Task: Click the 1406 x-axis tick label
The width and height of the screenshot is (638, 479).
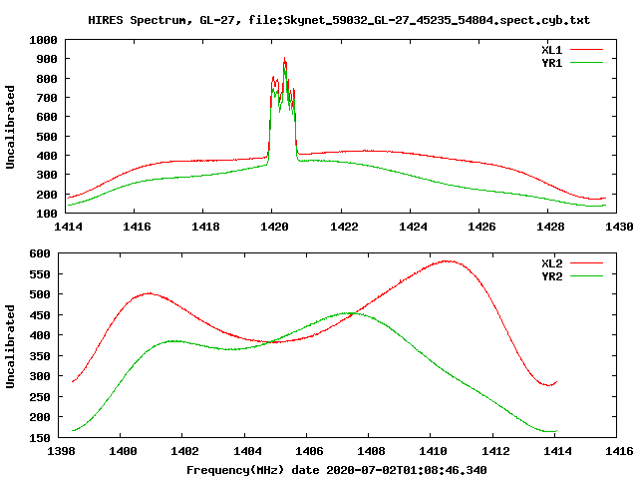Action: [x=309, y=451]
